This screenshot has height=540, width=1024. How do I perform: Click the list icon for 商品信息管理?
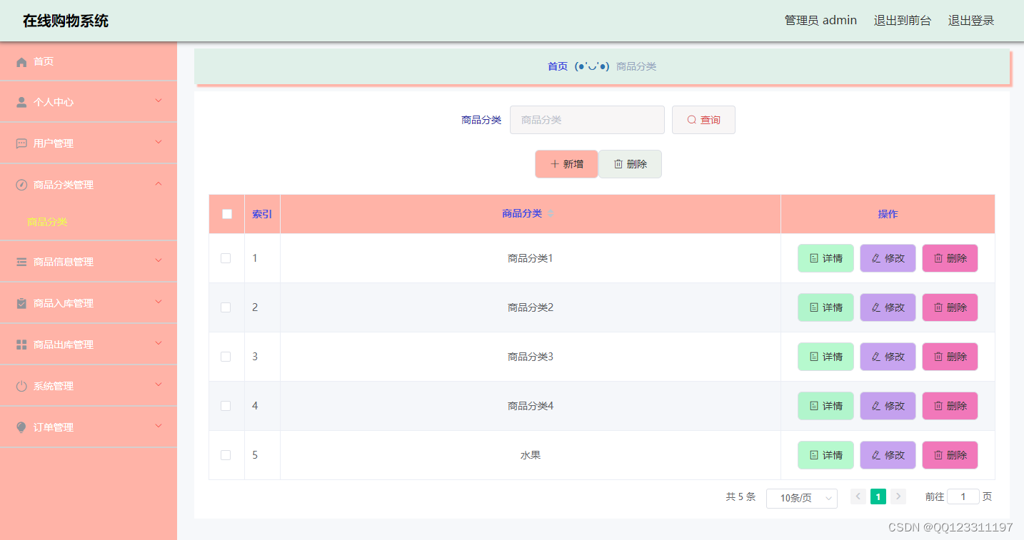[x=21, y=262]
